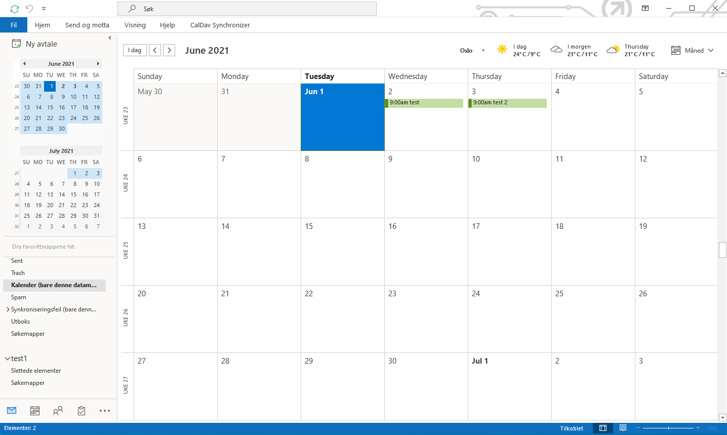Viewport: 727px width, 435px height.
Task: Click the cloudy I morgen weather icon
Action: 556,49
